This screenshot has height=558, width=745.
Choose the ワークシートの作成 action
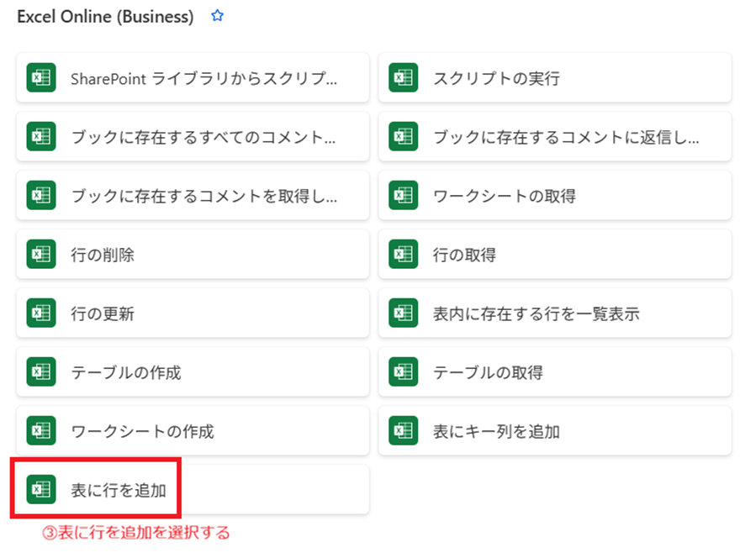[143, 431]
